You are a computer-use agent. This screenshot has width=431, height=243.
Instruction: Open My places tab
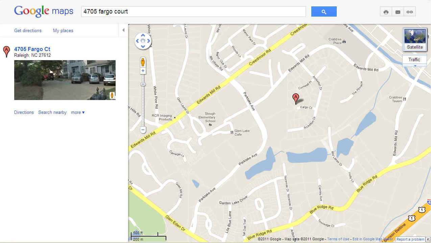[63, 30]
